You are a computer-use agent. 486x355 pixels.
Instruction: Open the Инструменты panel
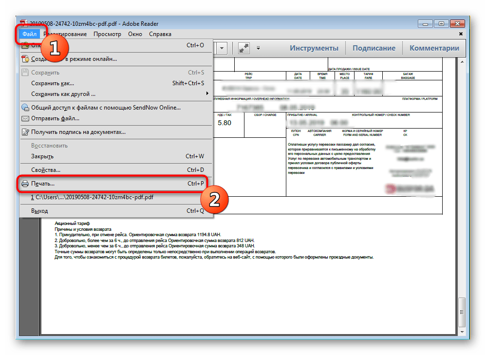pyautogui.click(x=315, y=48)
